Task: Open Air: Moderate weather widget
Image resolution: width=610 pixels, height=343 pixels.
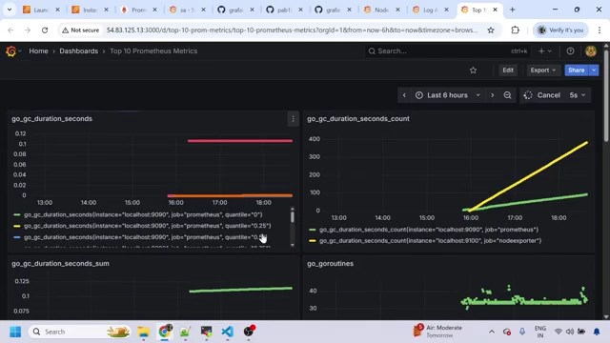Action: [x=437, y=332]
